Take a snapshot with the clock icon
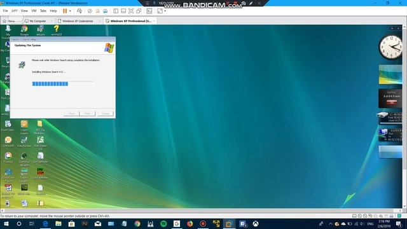407x229 pixels. pyautogui.click(x=90, y=11)
